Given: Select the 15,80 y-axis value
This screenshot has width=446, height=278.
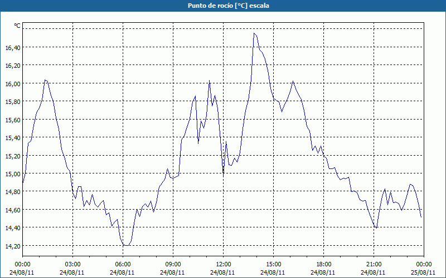Looking at the screenshot, I should pos(13,102).
